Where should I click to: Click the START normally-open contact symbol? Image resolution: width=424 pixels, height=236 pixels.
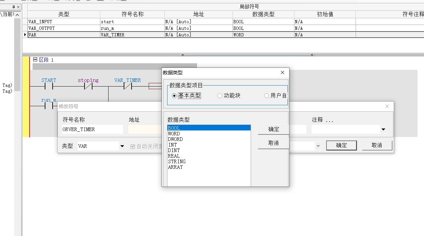coord(49,87)
